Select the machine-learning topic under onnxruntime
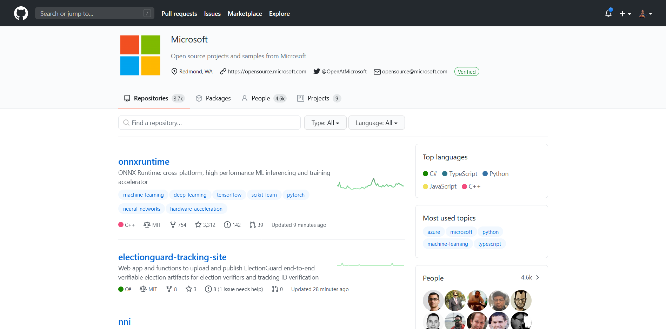666x329 pixels. click(x=143, y=195)
